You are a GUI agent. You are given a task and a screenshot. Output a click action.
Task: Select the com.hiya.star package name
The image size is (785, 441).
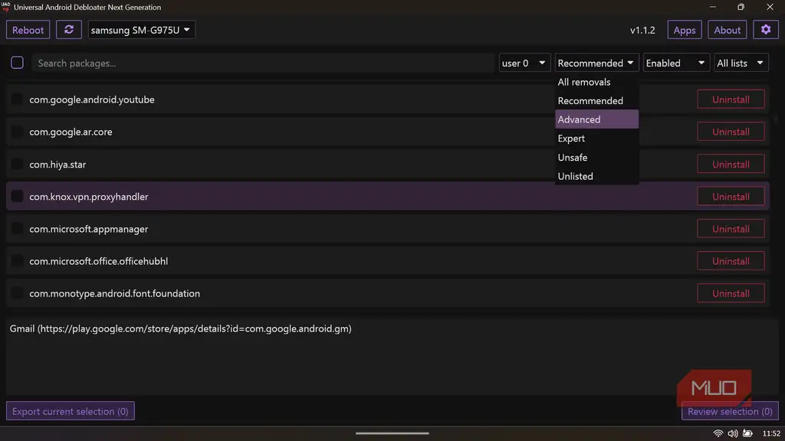pos(57,164)
